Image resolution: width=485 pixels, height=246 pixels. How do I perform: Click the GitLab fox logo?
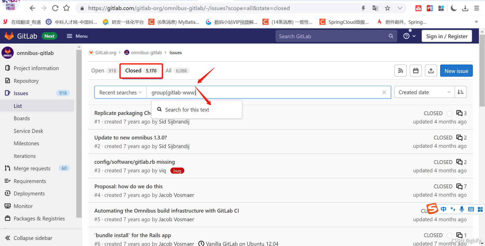coord(9,36)
